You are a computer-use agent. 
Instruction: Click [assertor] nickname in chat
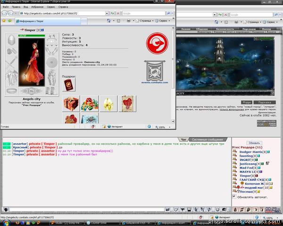point(20,144)
